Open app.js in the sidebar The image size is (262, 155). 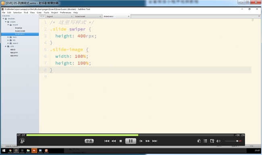click(13, 49)
